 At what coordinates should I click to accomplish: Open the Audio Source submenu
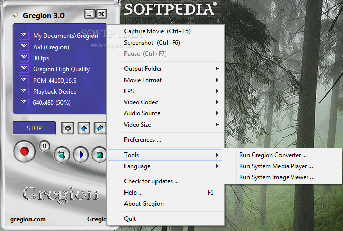[166, 113]
